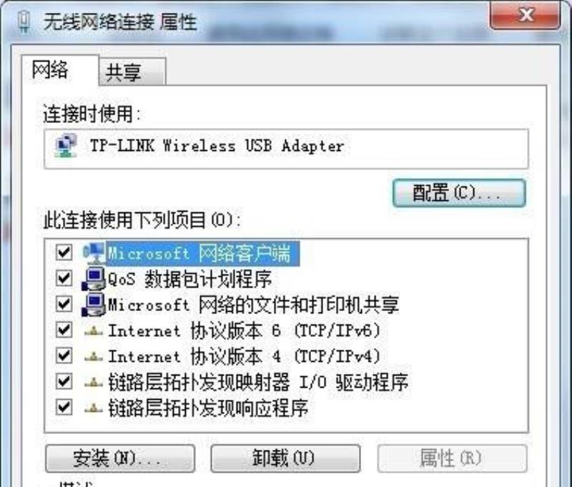The width and height of the screenshot is (572, 487).
Task: Click the 链路层拓扑发现响应程序 icon
Action: [94, 408]
